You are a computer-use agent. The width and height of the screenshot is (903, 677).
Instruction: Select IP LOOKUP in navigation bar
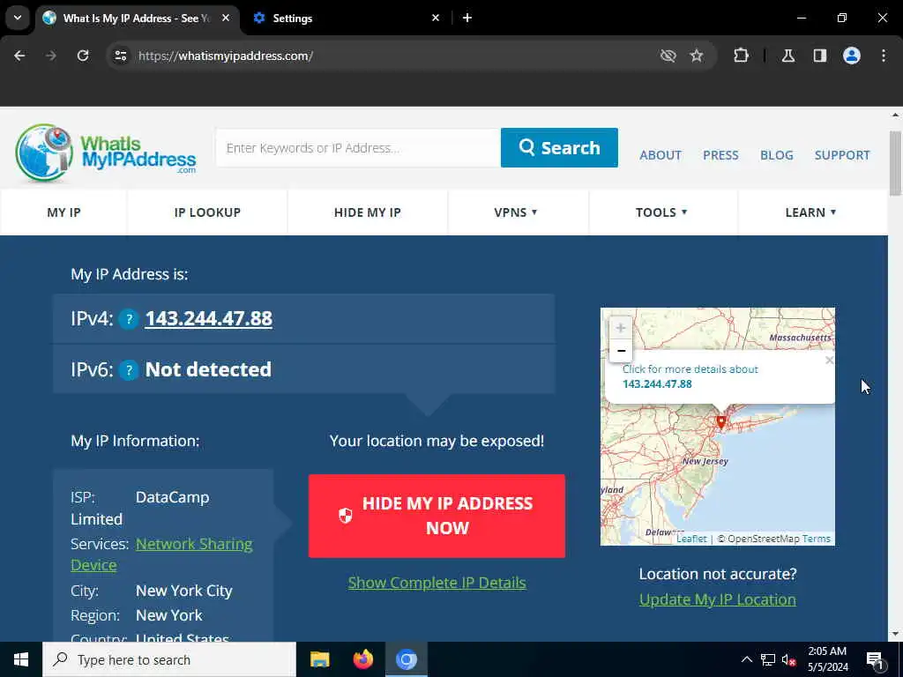(x=207, y=212)
